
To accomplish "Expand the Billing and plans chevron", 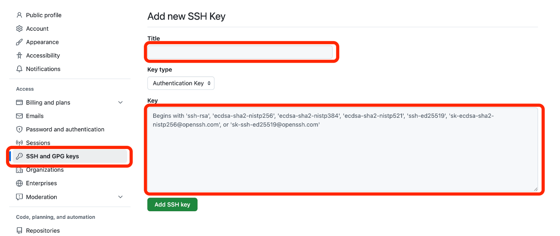I will point(120,103).
